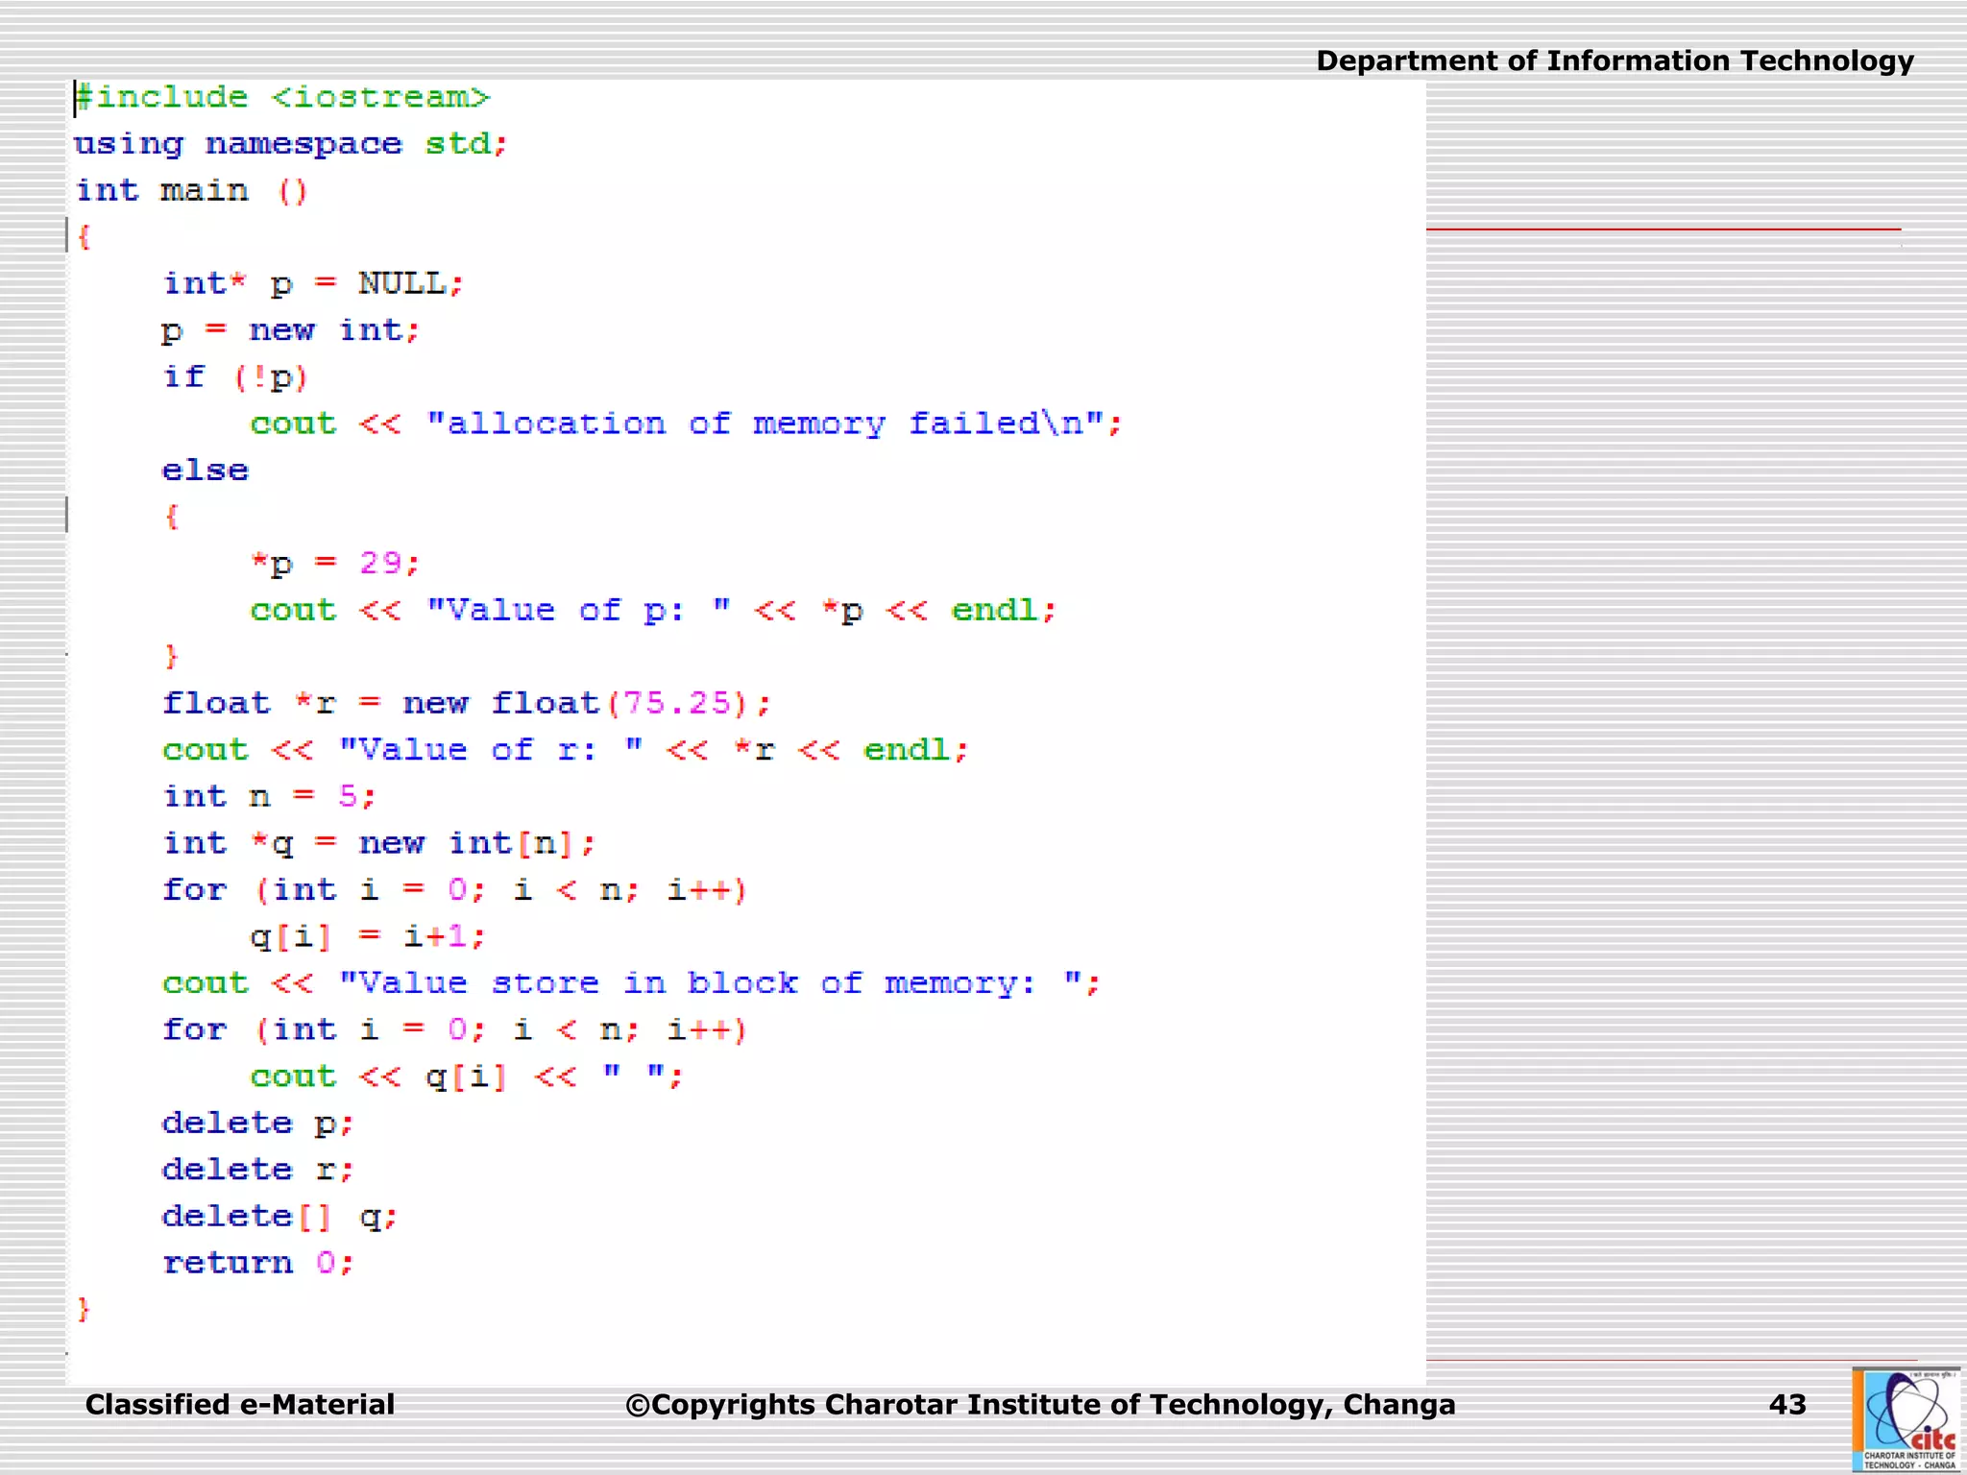The height and width of the screenshot is (1475, 1967).
Task: Click the Classified e-Material footer text
Action: pyautogui.click(x=240, y=1404)
